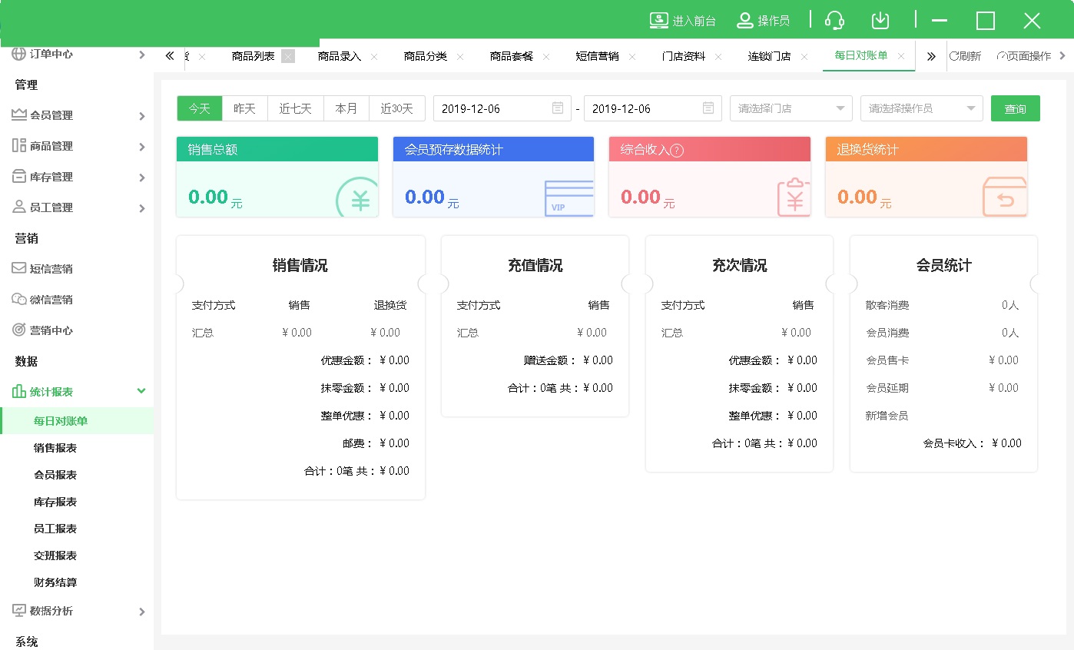The image size is (1074, 650).
Task: Close the 短信营销 tab
Action: click(x=632, y=56)
